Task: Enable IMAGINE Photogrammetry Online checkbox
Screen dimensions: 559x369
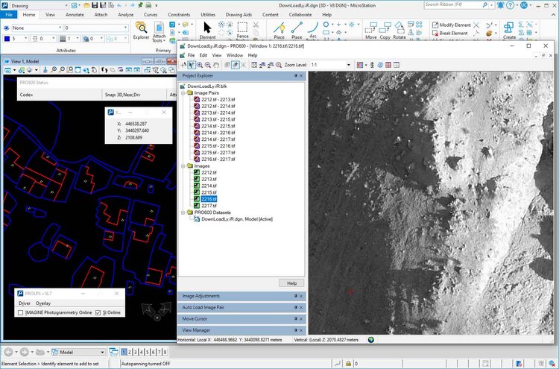Action: click(x=21, y=313)
